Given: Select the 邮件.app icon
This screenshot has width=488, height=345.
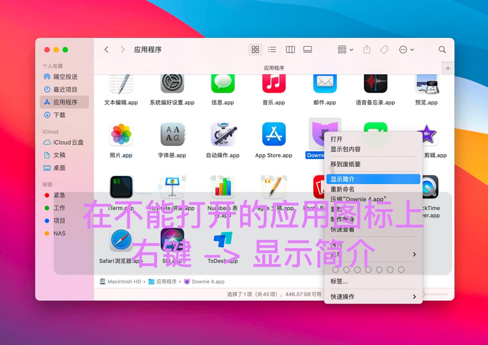Looking at the screenshot, I should click(x=325, y=84).
